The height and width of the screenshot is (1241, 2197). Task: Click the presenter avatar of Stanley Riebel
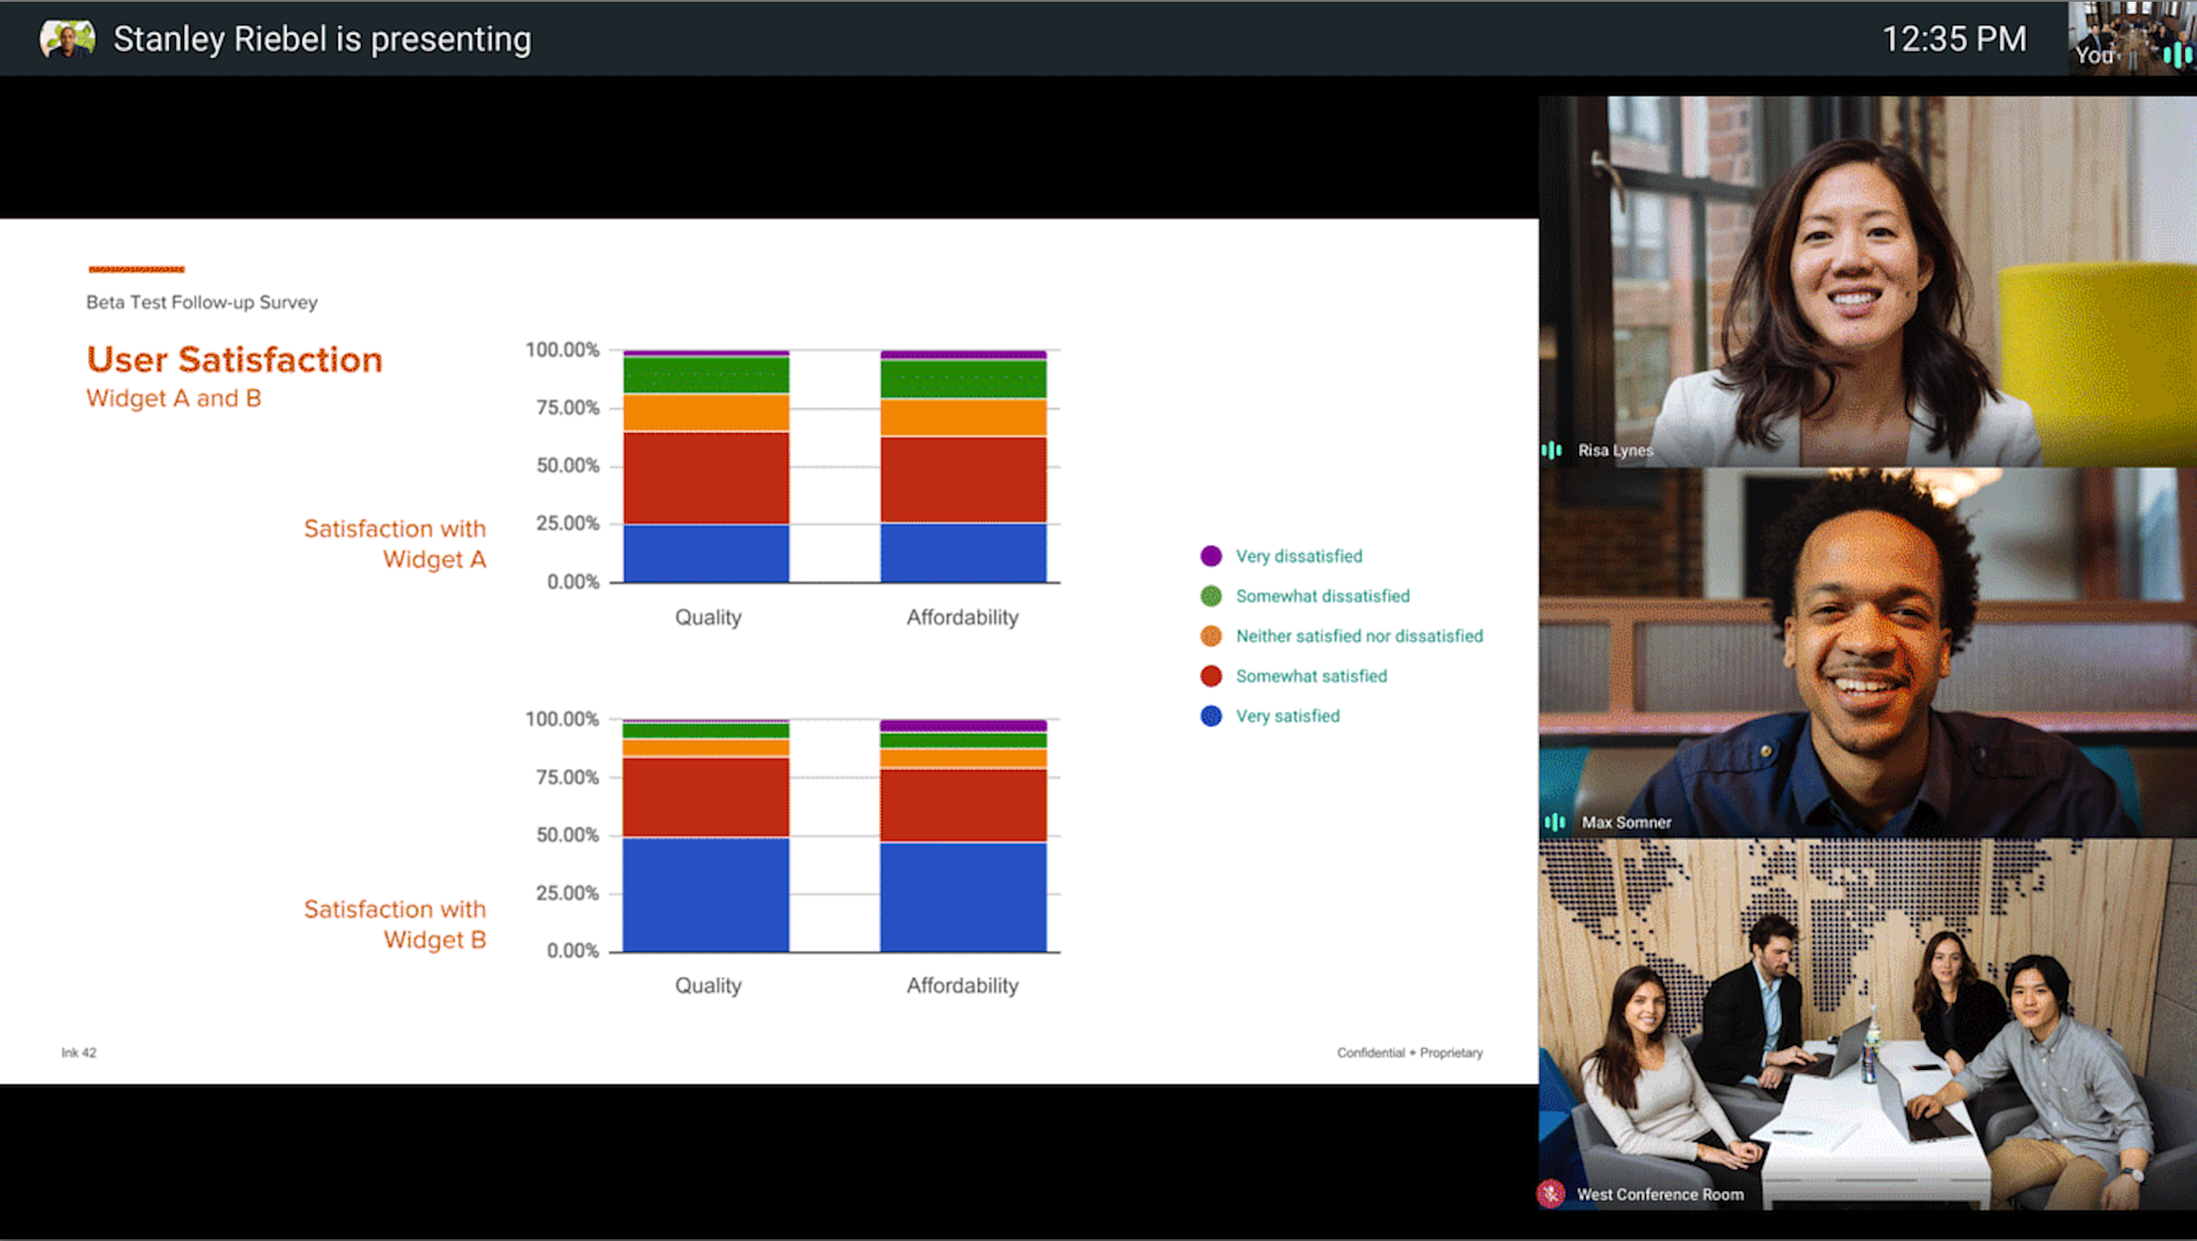click(67, 39)
